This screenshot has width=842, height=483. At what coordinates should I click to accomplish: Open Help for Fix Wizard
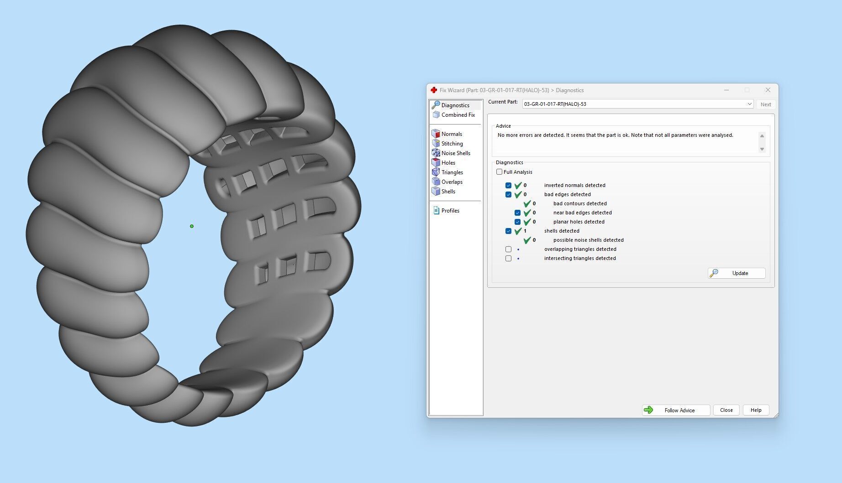[756, 410]
